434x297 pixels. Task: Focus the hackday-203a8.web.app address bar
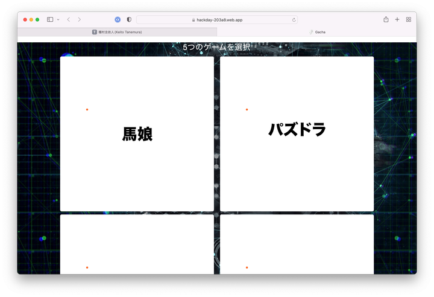pos(217,20)
